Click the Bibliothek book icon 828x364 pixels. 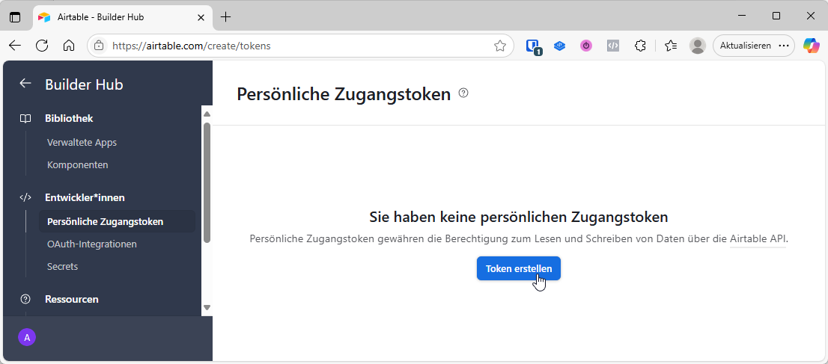25,118
